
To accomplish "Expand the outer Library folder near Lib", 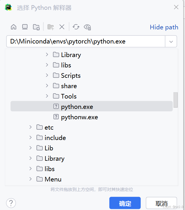I will [31, 158].
